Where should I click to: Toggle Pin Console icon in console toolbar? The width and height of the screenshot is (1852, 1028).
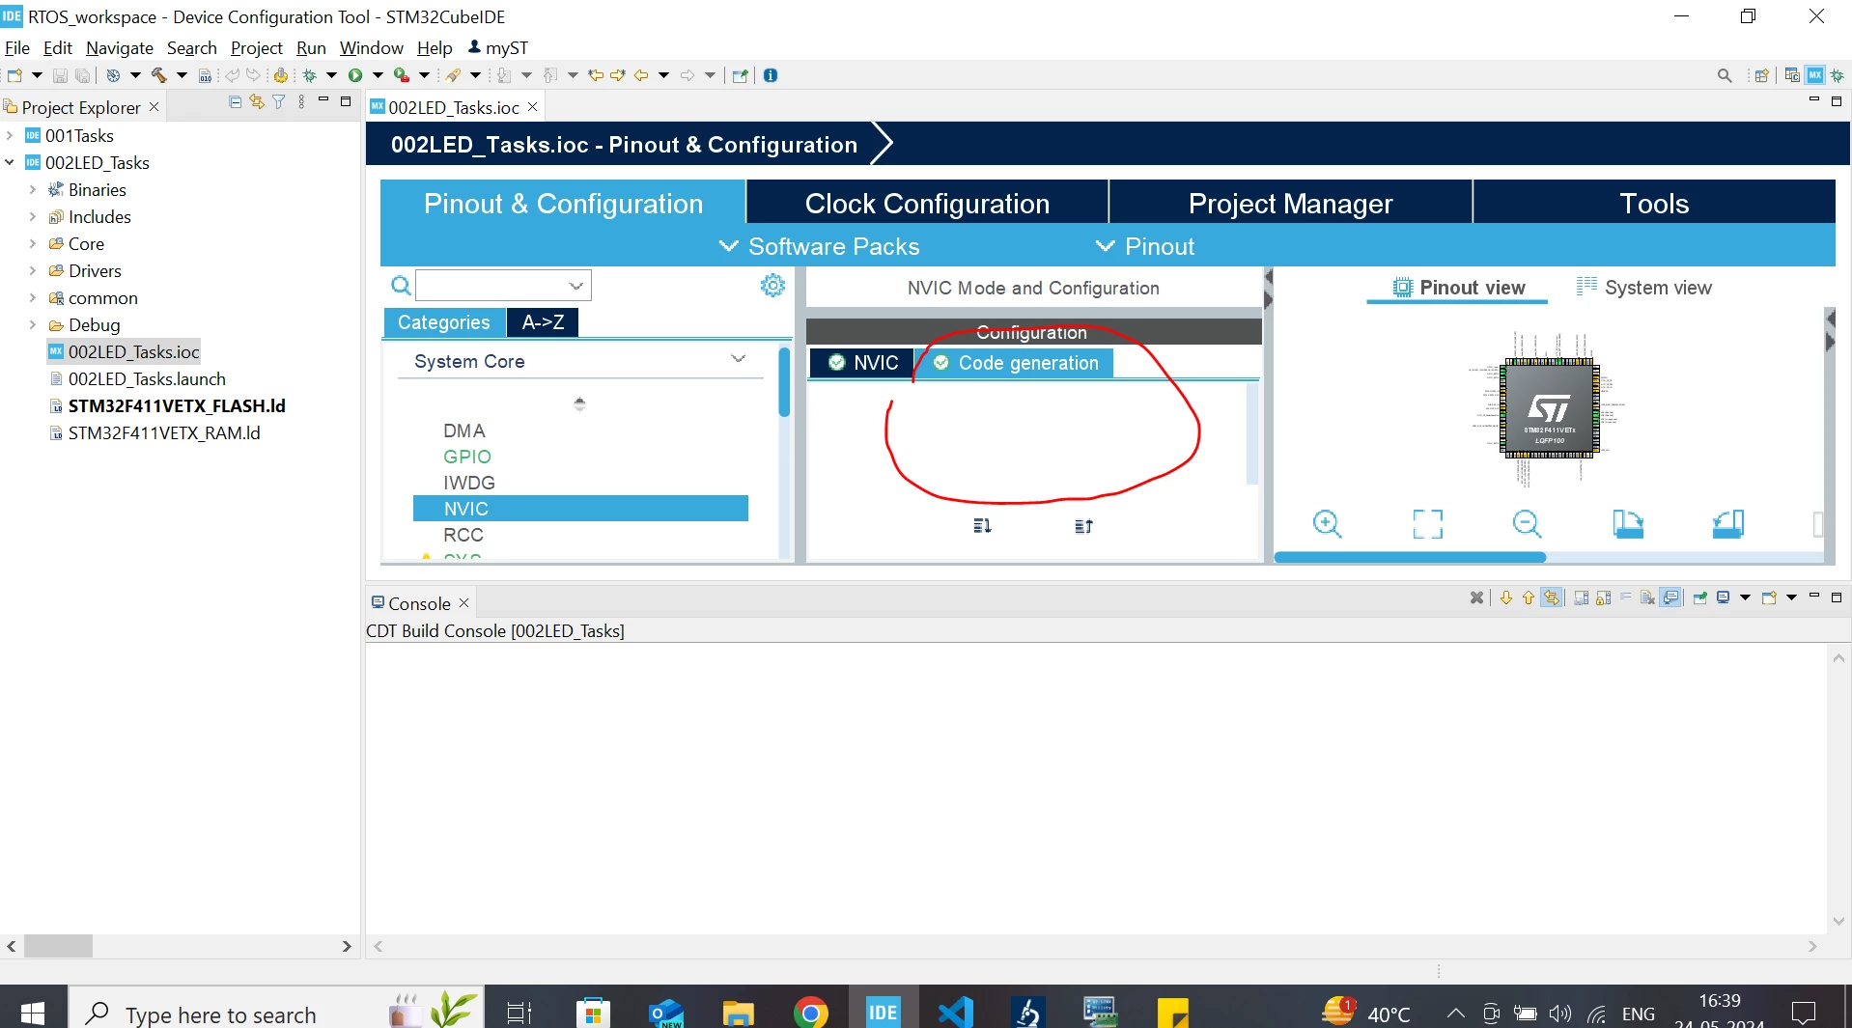tap(1699, 597)
